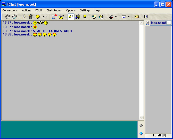The height and width of the screenshot is (139, 173).
Task: Minimize the FChat window
Action: [157, 4]
